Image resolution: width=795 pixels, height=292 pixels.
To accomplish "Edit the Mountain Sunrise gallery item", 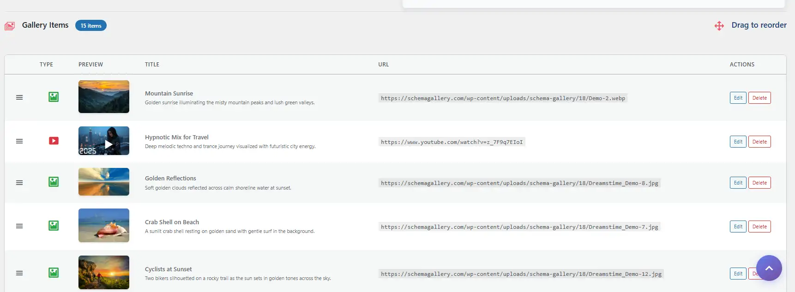I will click(x=738, y=98).
